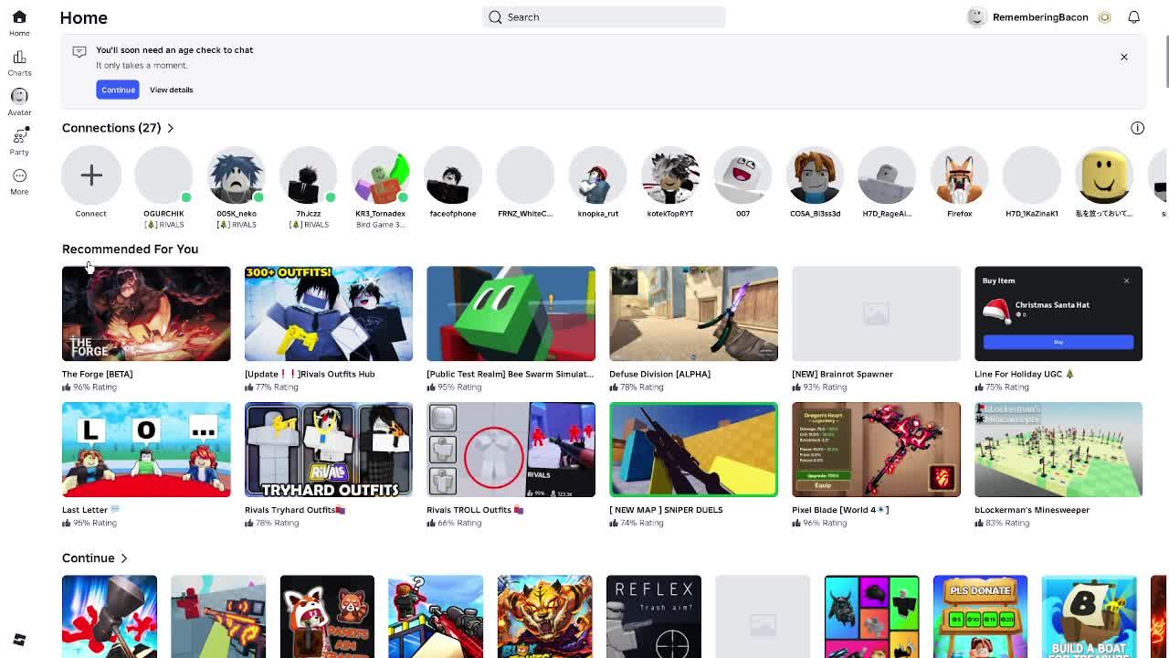1169x658 pixels.
Task: Open bLockerman's Minesweeper game
Action: (x=1058, y=450)
